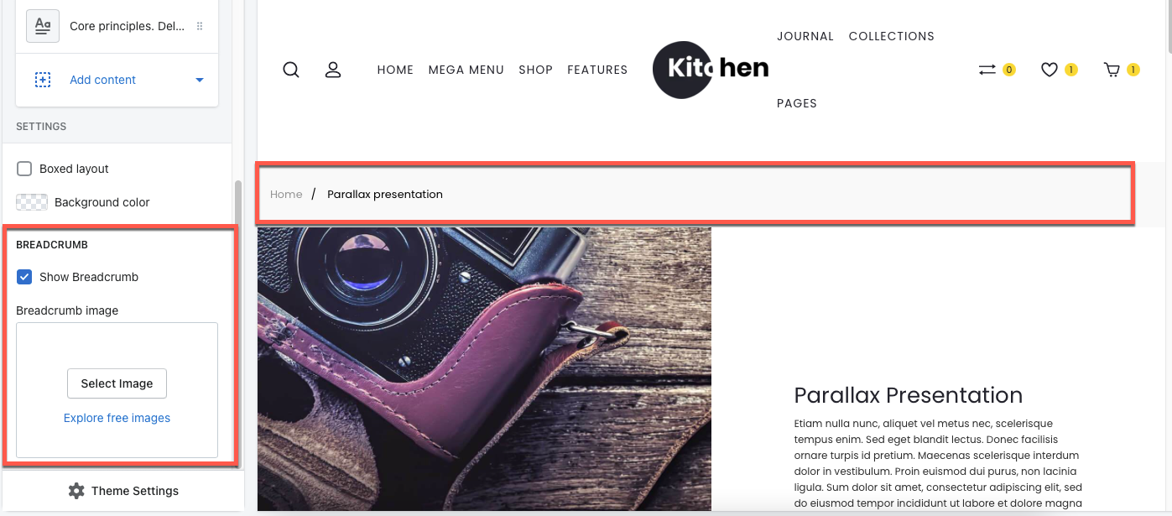Screen dimensions: 1172x516
Task: Uncheck the Show Breadcrumb checkbox
Action: [25, 277]
